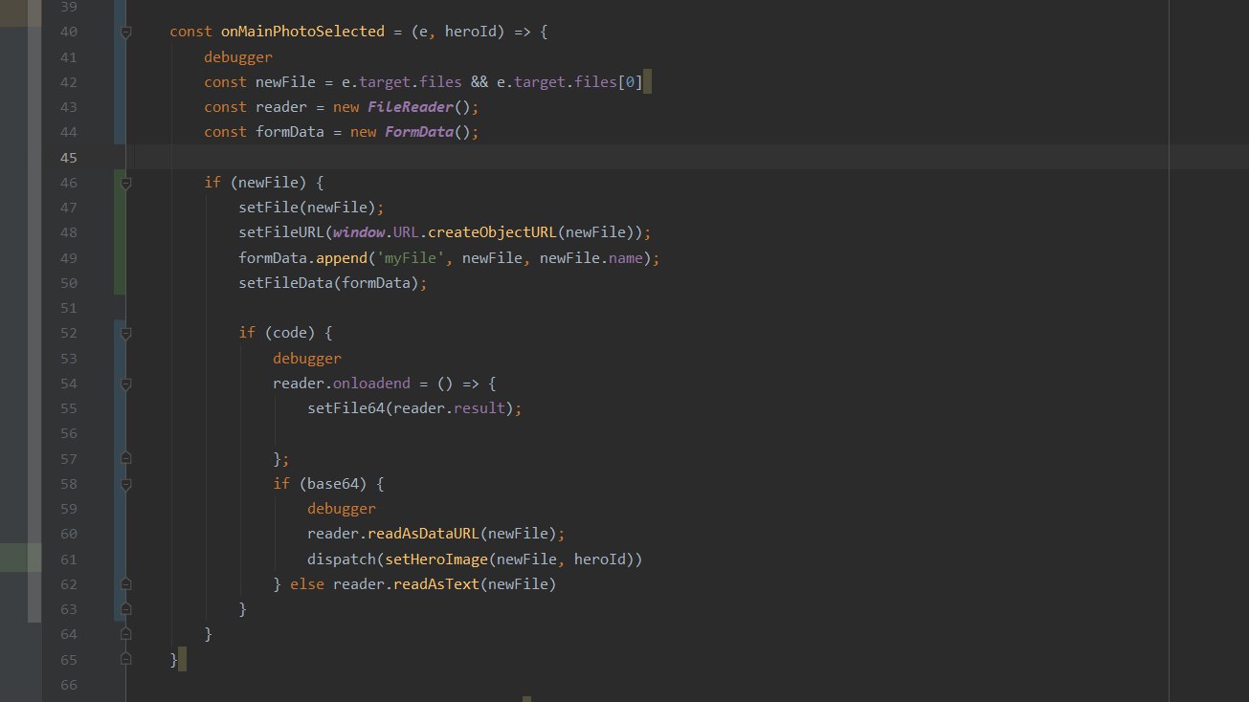Image resolution: width=1249 pixels, height=702 pixels.
Task: Click line number 51 in the gutter
Action: (x=68, y=308)
